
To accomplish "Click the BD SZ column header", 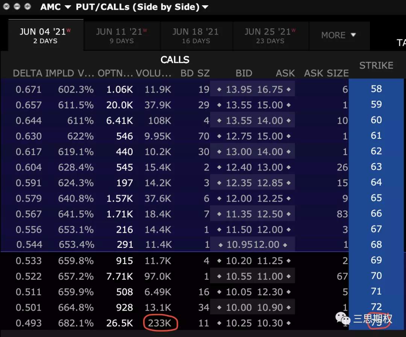I will pyautogui.click(x=195, y=73).
